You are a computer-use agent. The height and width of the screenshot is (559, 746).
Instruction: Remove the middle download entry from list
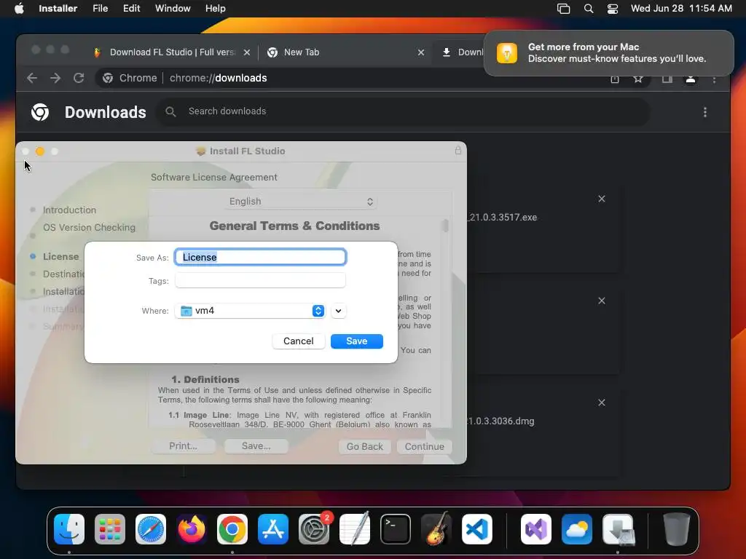point(601,301)
